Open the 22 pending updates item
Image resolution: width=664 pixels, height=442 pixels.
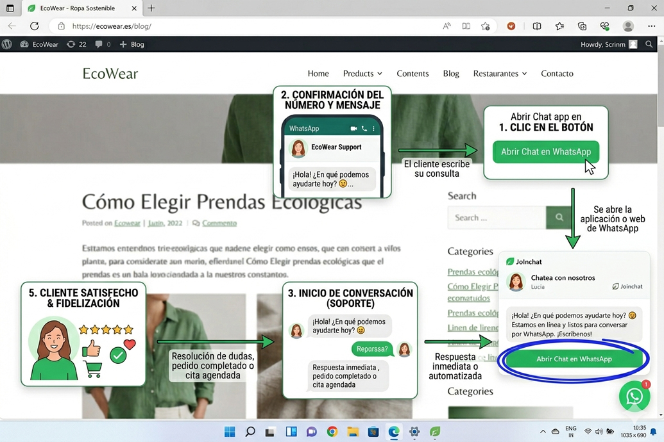pos(76,44)
